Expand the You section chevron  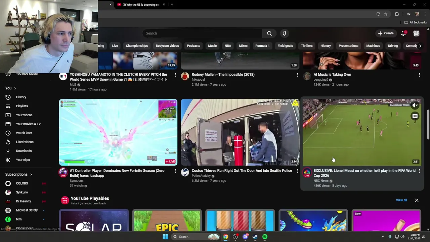pyautogui.click(x=15, y=88)
